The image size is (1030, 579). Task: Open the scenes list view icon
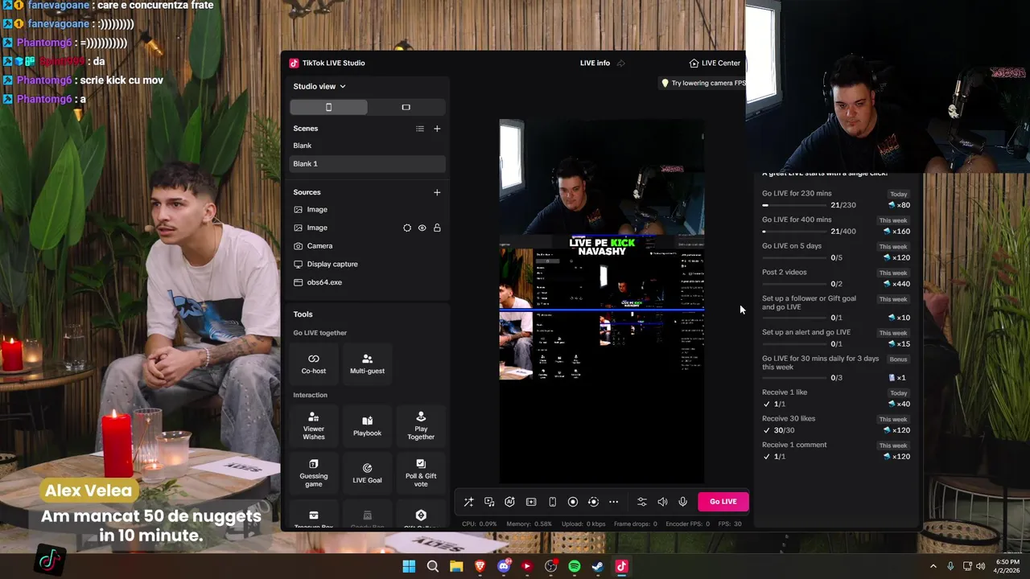coord(419,129)
